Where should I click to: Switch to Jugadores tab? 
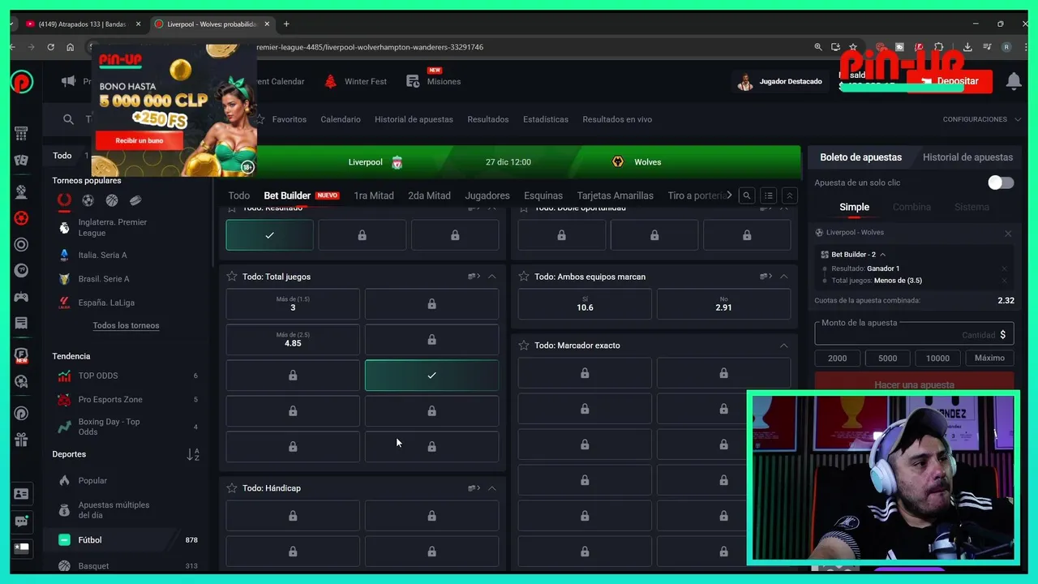(x=487, y=195)
